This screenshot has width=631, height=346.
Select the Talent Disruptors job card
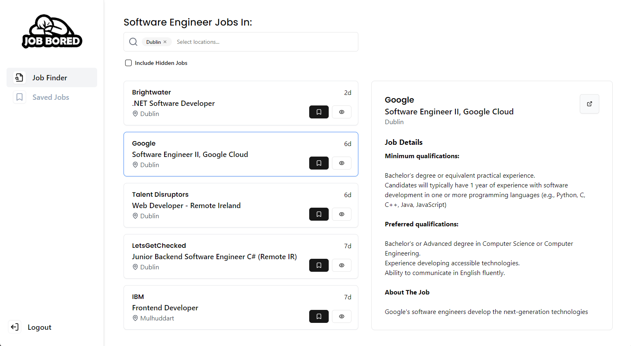[241, 205]
